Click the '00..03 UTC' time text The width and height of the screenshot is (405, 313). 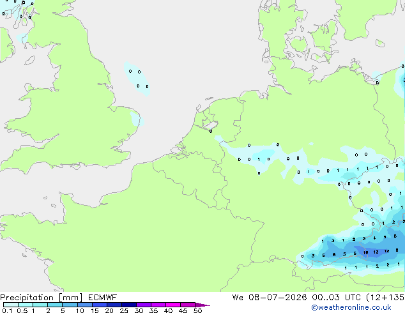(336, 298)
